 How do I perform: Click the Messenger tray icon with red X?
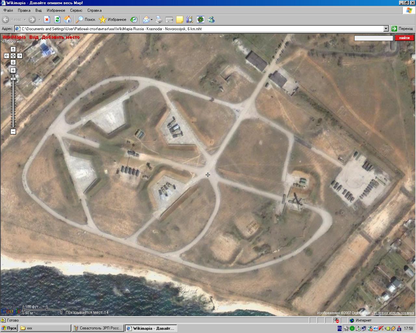pos(370,328)
